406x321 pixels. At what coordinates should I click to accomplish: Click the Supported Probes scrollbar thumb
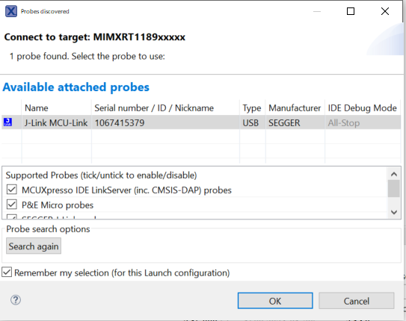pos(394,189)
